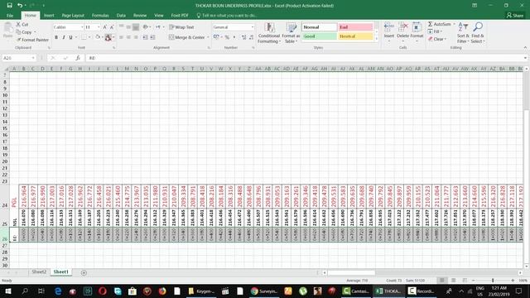
Task: Open the File tab
Action: click(10, 16)
